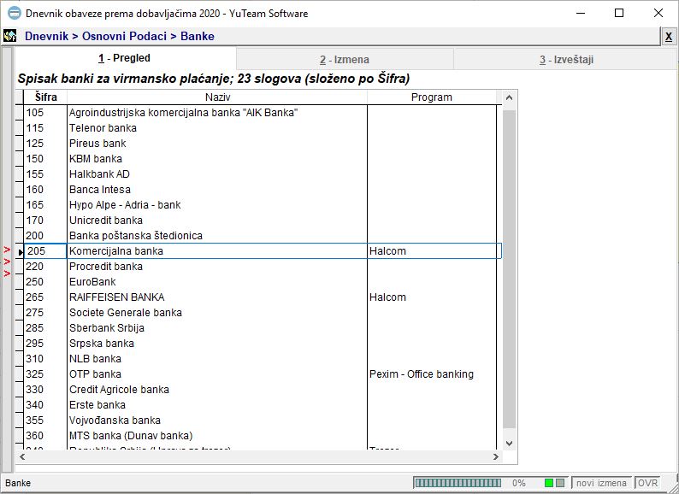This screenshot has height=494, width=679.
Task: Click the 0% progress label
Action: (x=519, y=483)
